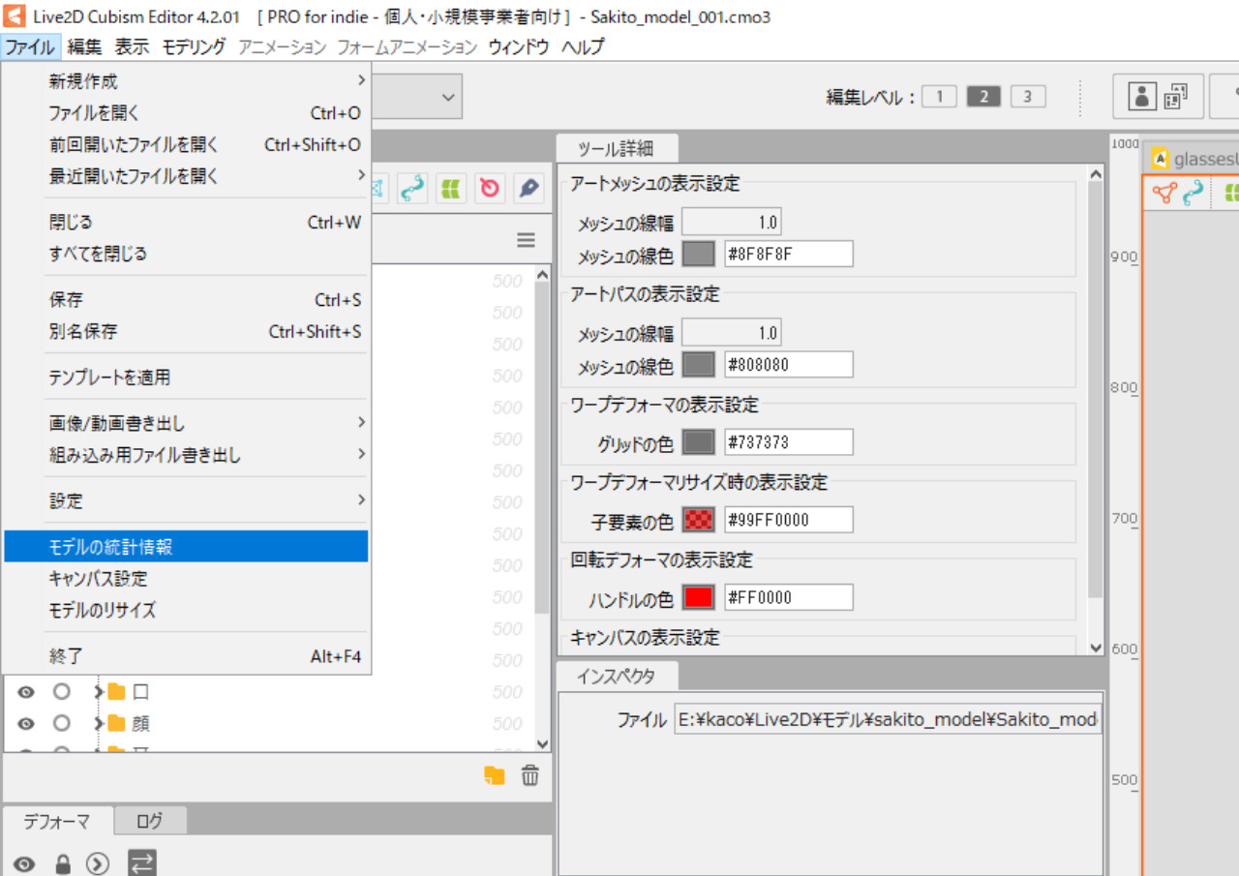The height and width of the screenshot is (876, 1239).
Task: Open the dropdown combo box in top toolbar
Action: pyautogui.click(x=448, y=97)
